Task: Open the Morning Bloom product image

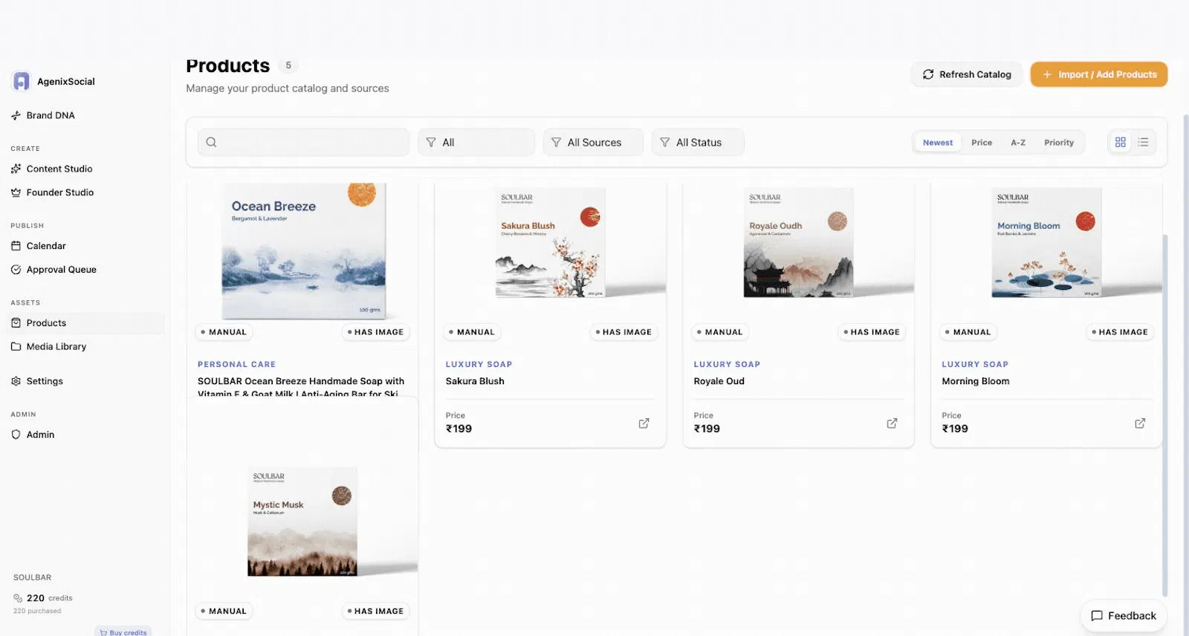Action: [1046, 242]
